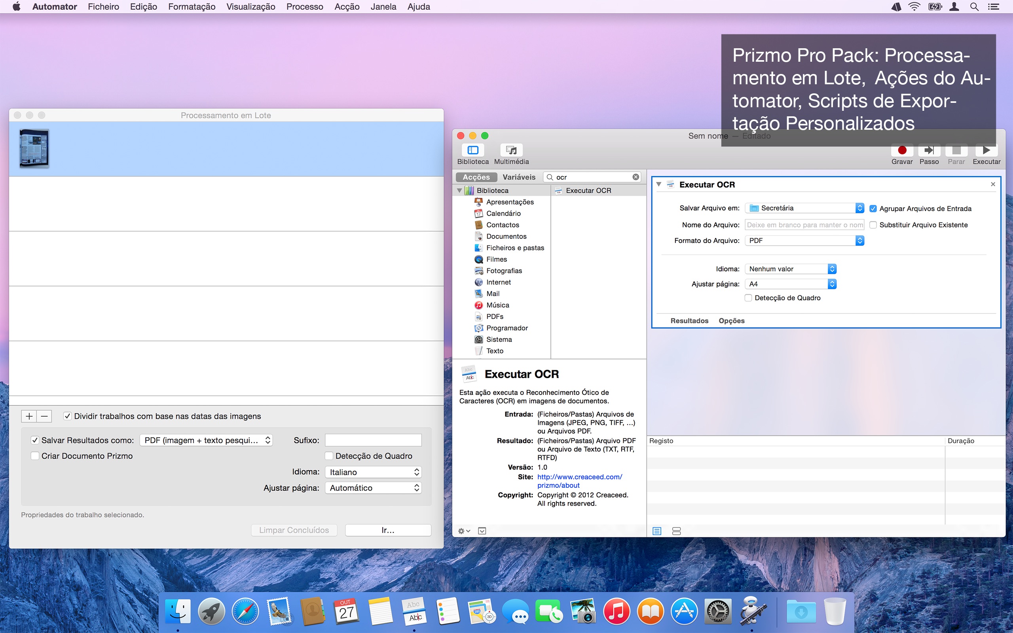The width and height of the screenshot is (1013, 633).
Task: Select the document thumbnail in batch list
Action: click(34, 149)
